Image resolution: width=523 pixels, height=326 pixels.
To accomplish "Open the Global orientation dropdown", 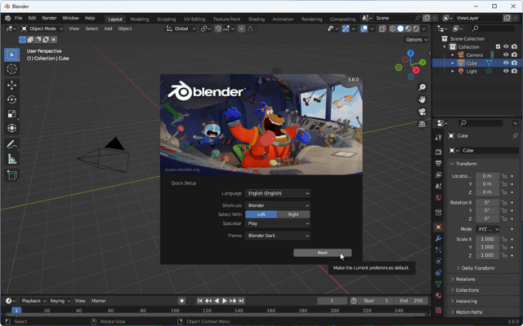I will [x=181, y=29].
